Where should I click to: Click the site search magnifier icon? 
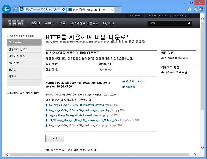[x=189, y=23]
